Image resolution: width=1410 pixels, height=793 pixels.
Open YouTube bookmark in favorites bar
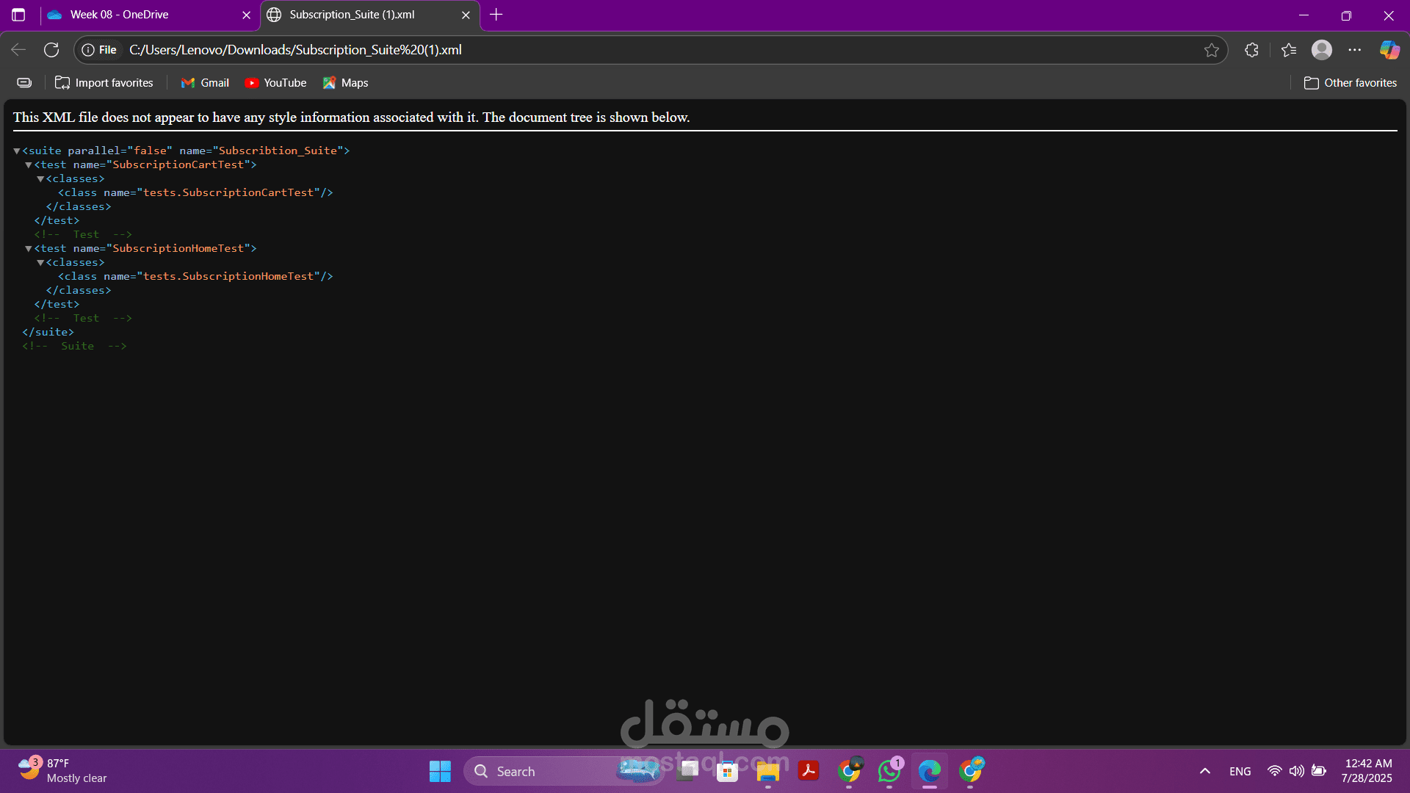pos(275,83)
